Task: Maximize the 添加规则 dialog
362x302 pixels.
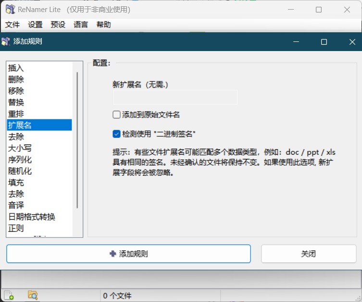Action: pyautogui.click(x=324, y=42)
